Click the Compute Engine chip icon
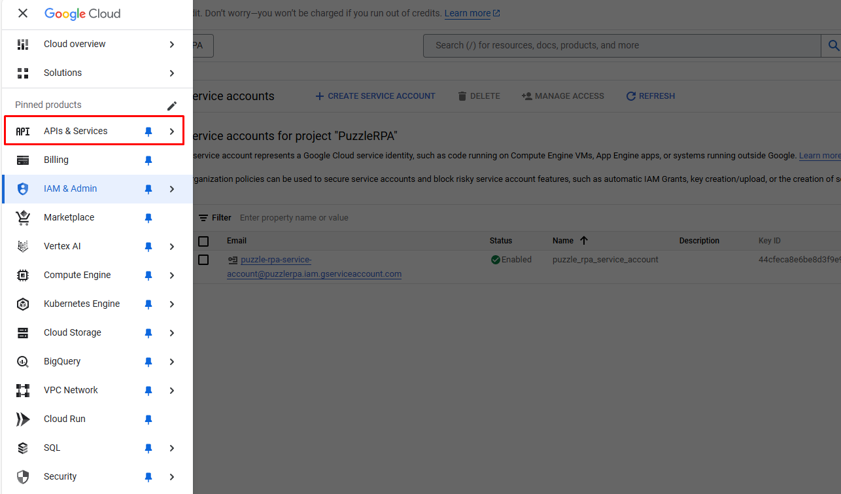The height and width of the screenshot is (494, 841). [23, 275]
